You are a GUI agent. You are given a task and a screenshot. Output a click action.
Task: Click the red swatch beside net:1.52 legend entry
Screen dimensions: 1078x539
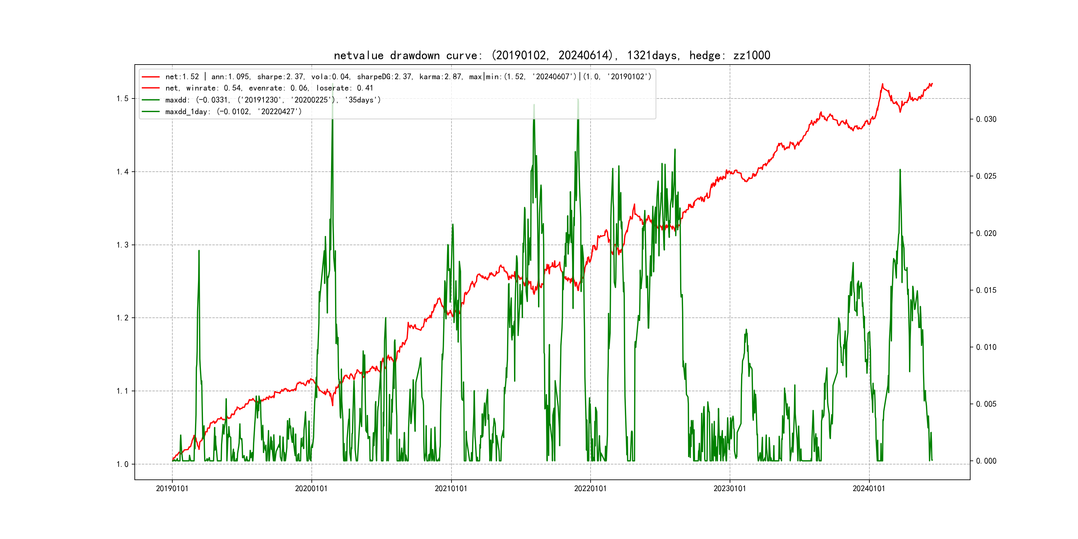point(151,77)
